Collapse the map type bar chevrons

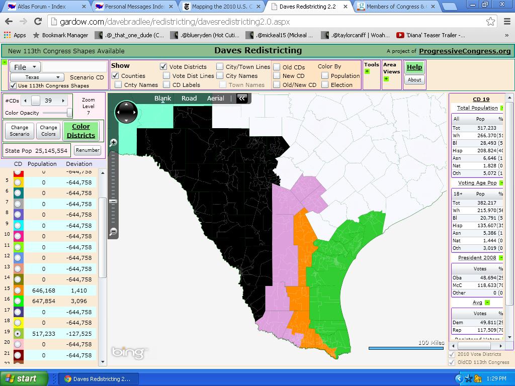242,98
